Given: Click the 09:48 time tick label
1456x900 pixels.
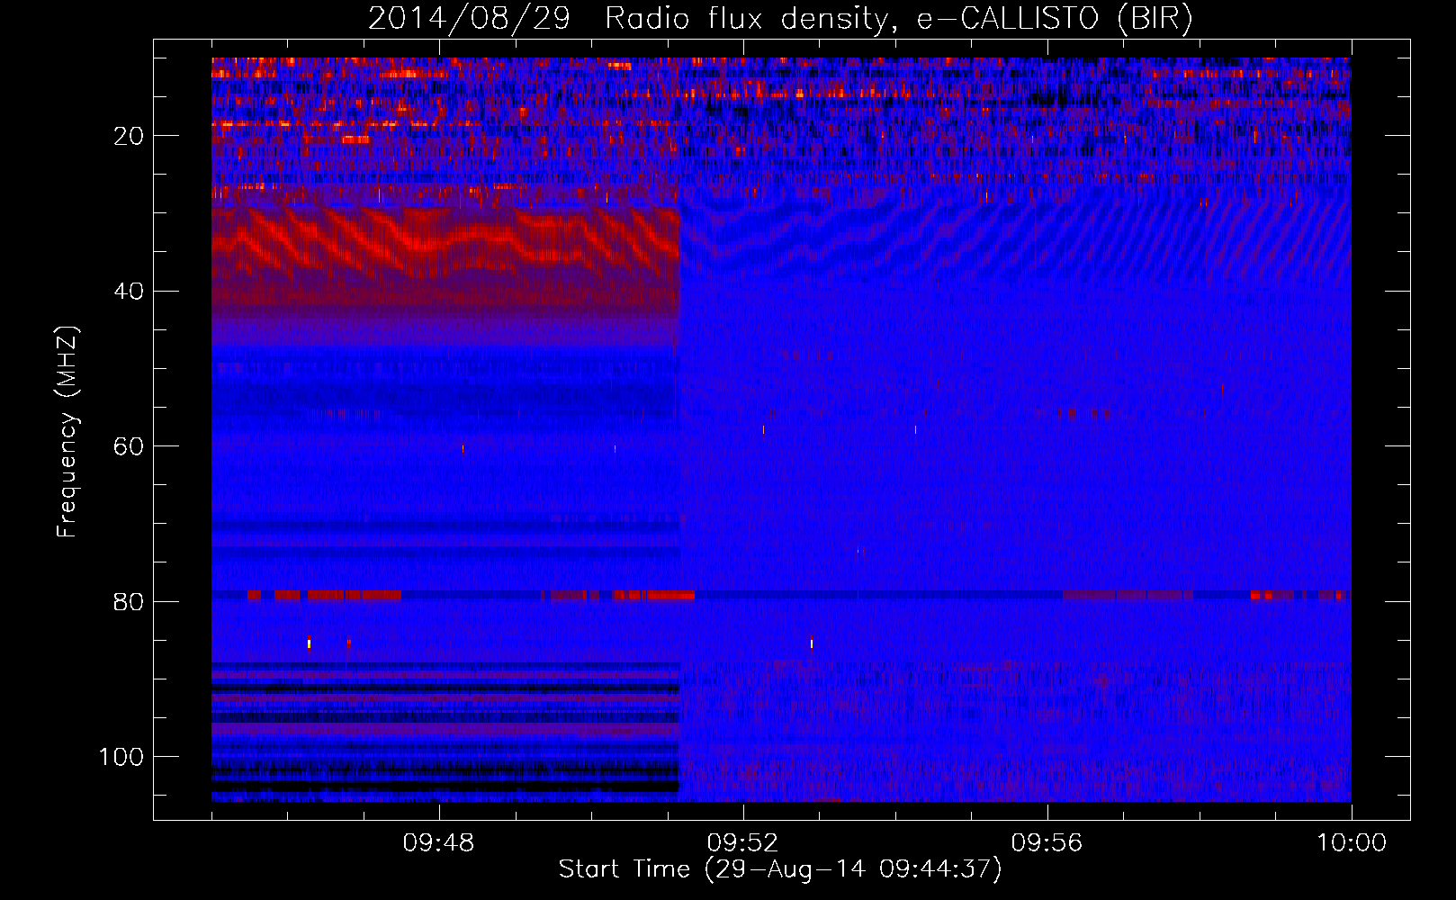Looking at the screenshot, I should [x=438, y=843].
